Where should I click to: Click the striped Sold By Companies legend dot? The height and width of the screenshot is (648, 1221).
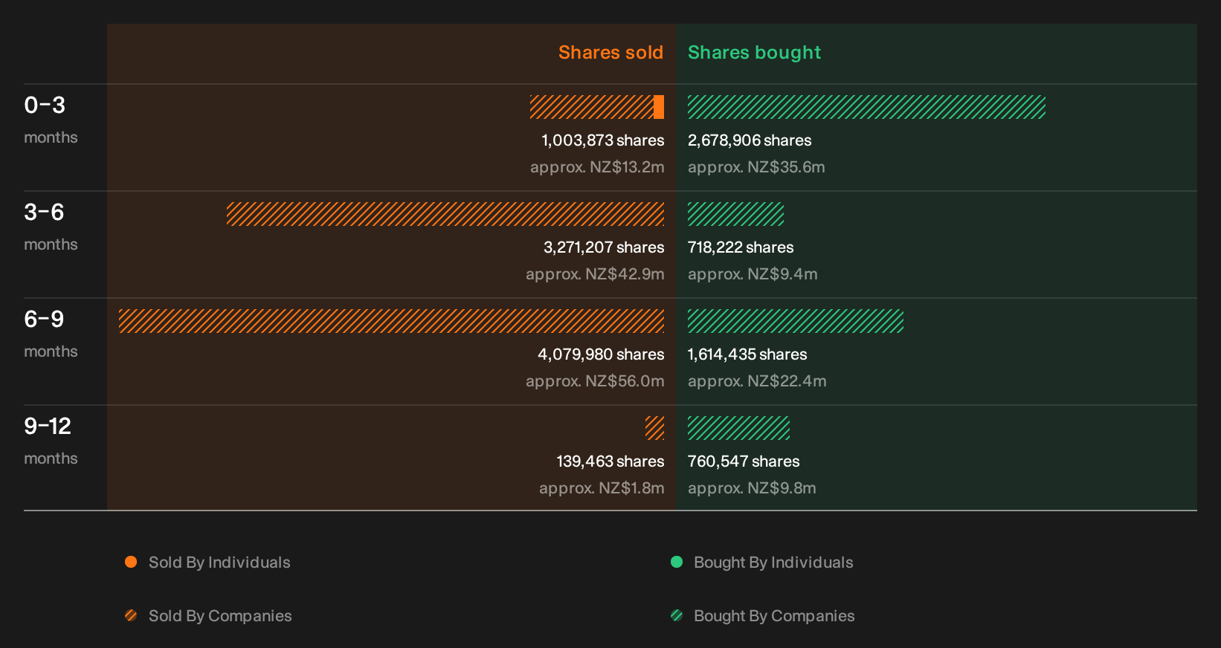point(131,615)
